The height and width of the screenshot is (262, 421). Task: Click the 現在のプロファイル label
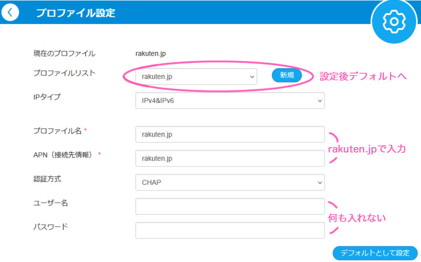click(64, 53)
